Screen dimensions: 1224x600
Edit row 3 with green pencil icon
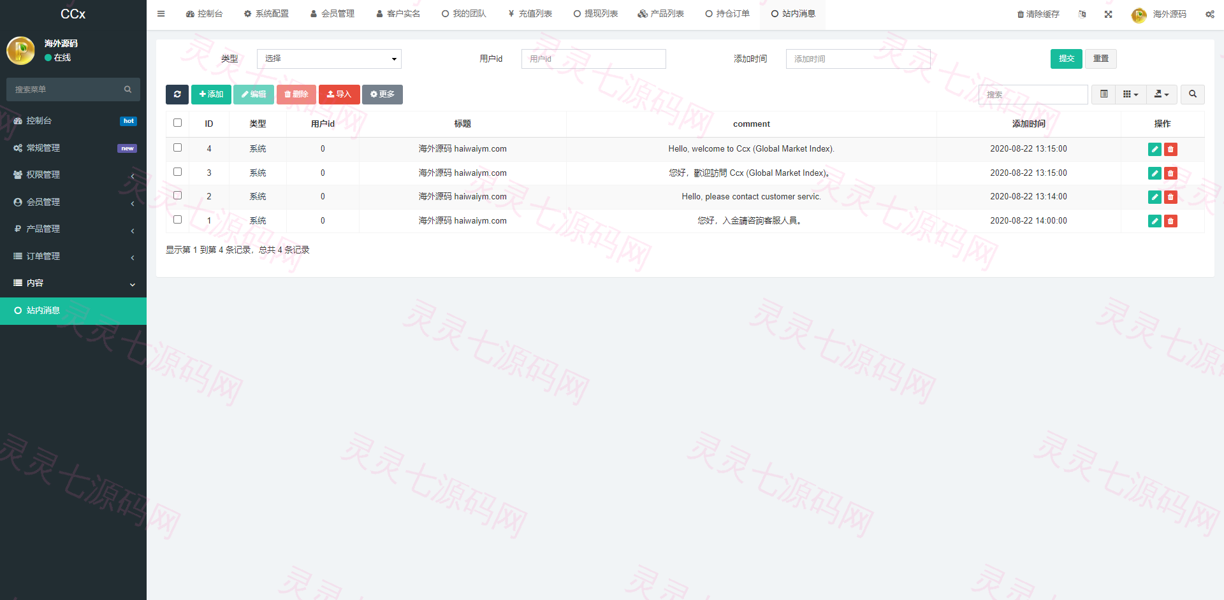(1155, 173)
